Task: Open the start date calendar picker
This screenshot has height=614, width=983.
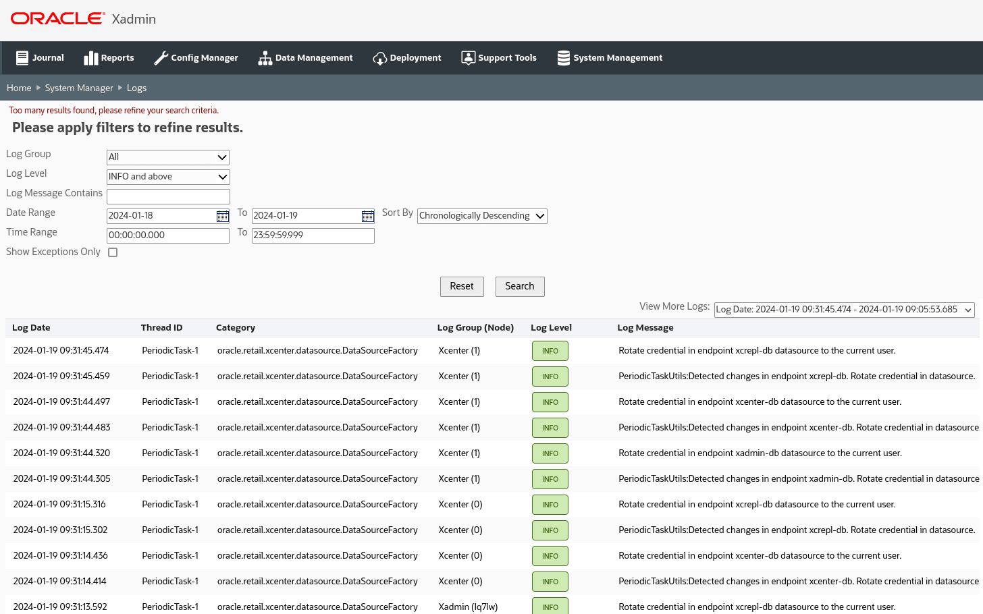Action: (223, 216)
